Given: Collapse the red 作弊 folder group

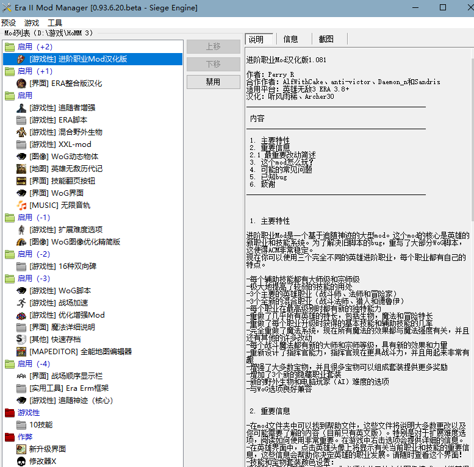Looking at the screenshot, I should click(x=9, y=437).
